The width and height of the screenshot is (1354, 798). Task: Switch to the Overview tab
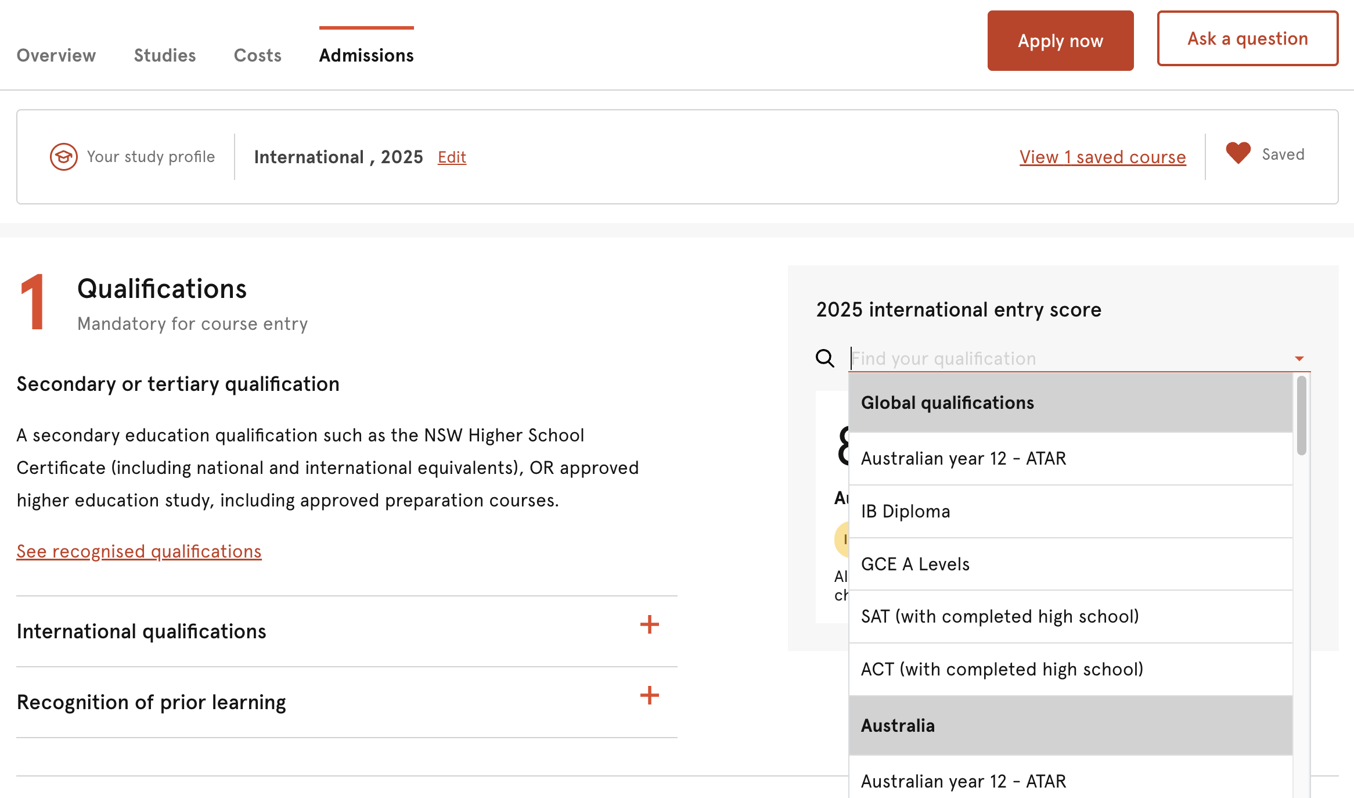click(x=56, y=55)
